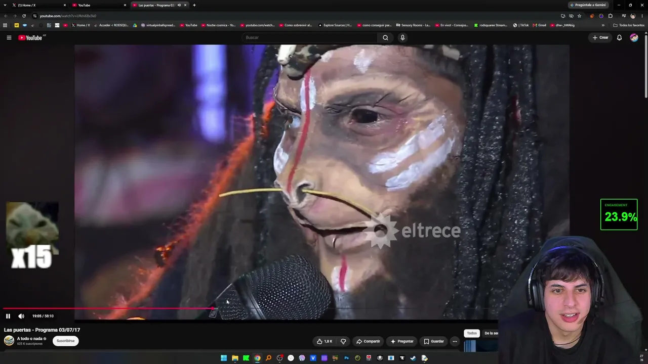Open the YouTube account avatar menu

click(x=634, y=37)
